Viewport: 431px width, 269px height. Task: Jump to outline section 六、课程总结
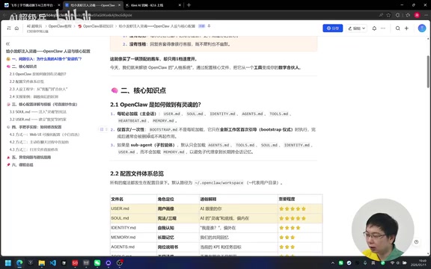[22, 164]
